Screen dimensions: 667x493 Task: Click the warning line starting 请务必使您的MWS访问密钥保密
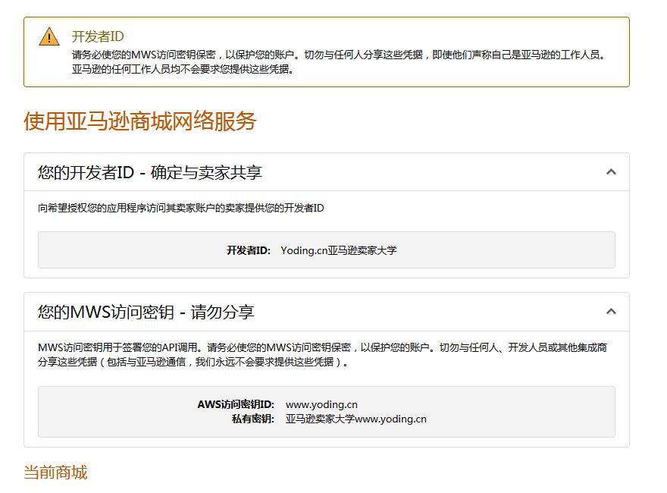tap(337, 55)
